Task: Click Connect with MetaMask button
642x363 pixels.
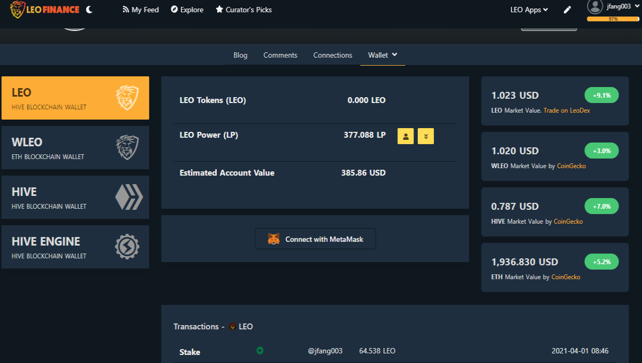Action: [x=316, y=239]
